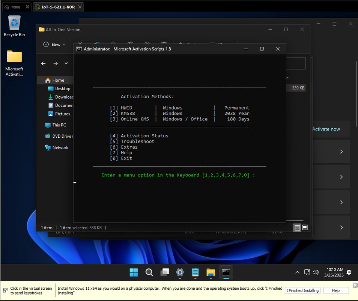Maximize the Activation Scripts console window
Viewport: 358px width, 301px height.
pyautogui.click(x=262, y=49)
